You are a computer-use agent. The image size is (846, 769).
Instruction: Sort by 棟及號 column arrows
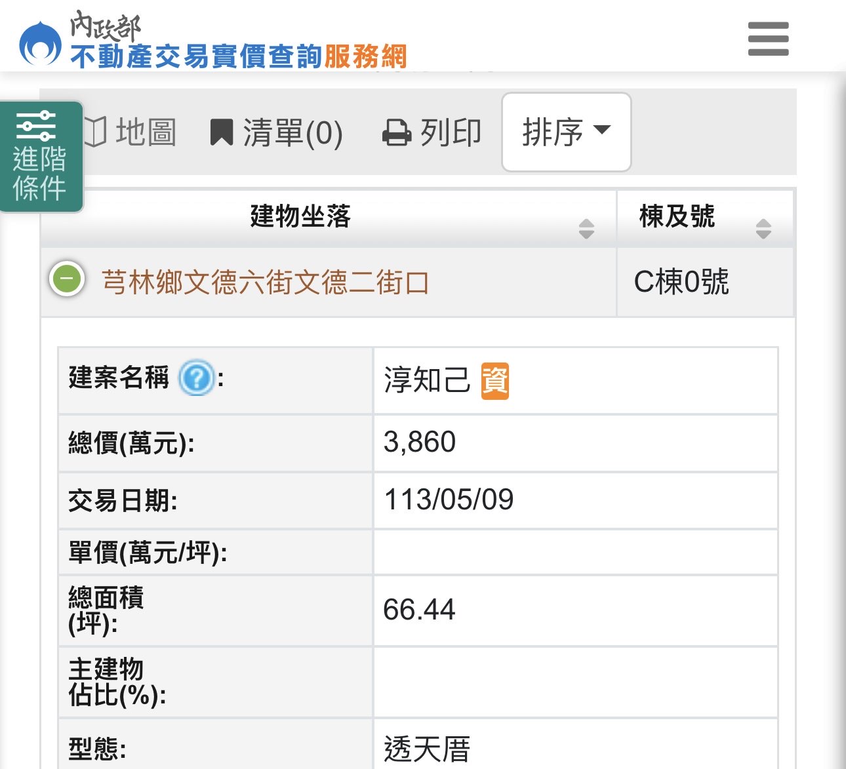(x=763, y=229)
